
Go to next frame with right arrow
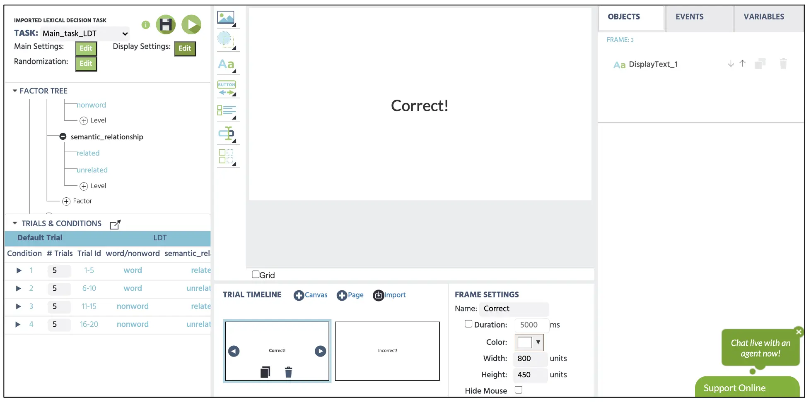(320, 351)
